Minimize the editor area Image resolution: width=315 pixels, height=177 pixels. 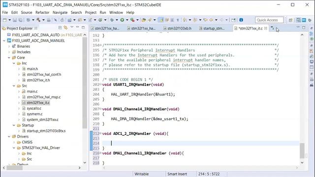(x=298, y=27)
